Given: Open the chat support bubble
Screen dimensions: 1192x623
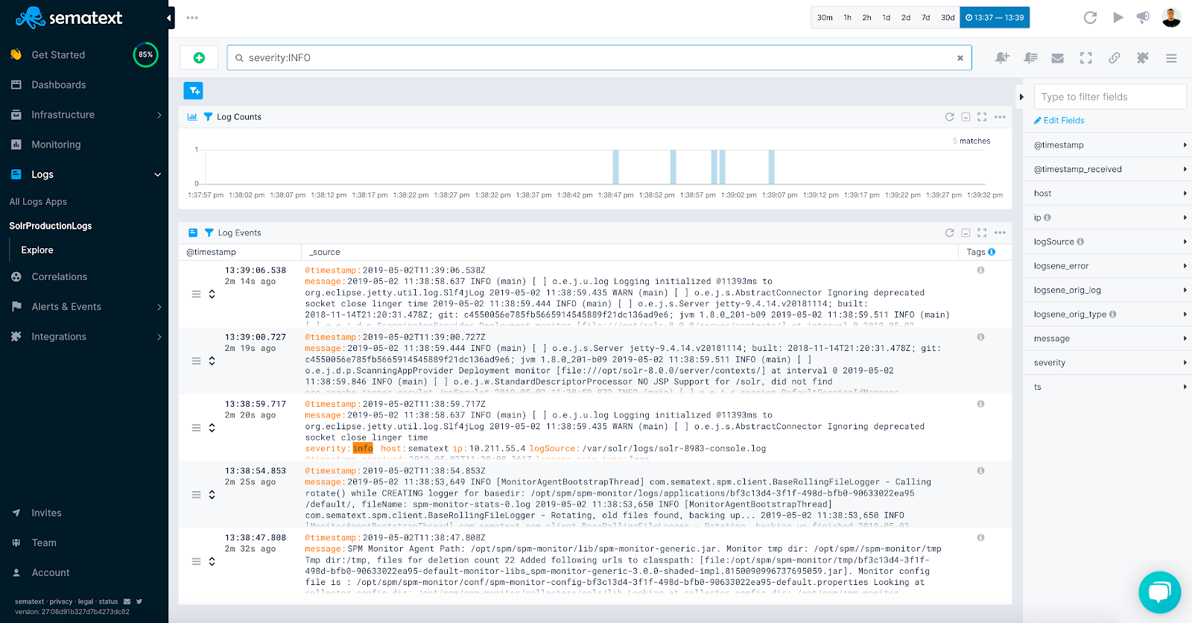Looking at the screenshot, I should pos(1160,592).
